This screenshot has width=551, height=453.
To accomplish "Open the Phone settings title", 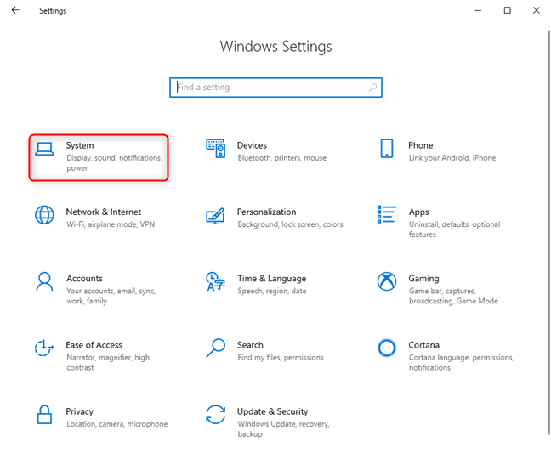I will (420, 145).
